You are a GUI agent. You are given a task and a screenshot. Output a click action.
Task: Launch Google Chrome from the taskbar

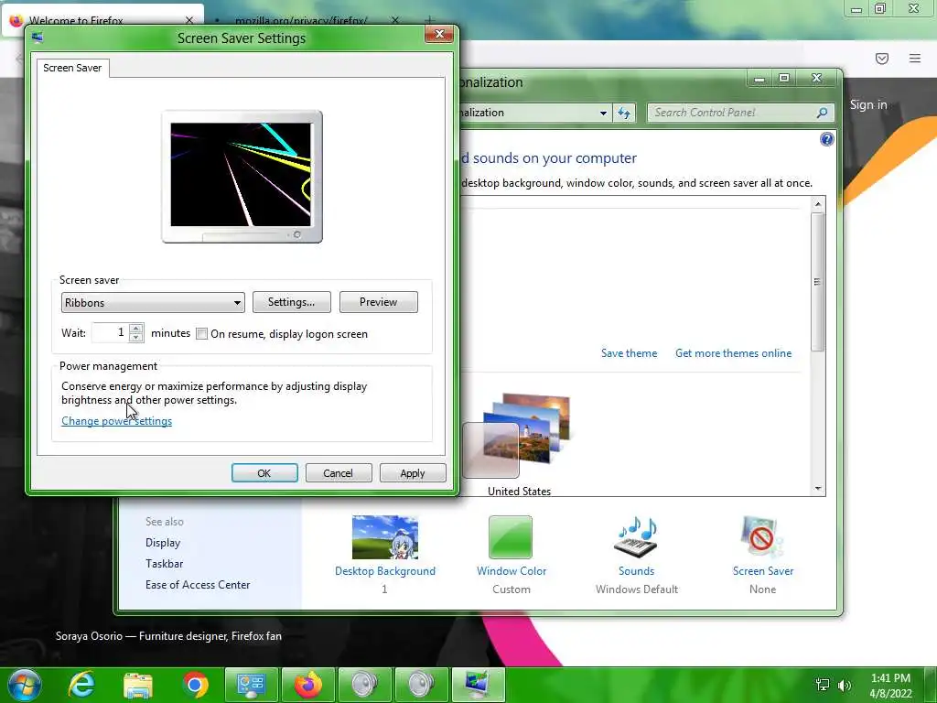(195, 685)
